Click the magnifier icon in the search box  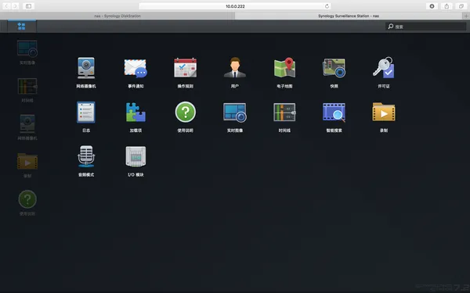(391, 27)
